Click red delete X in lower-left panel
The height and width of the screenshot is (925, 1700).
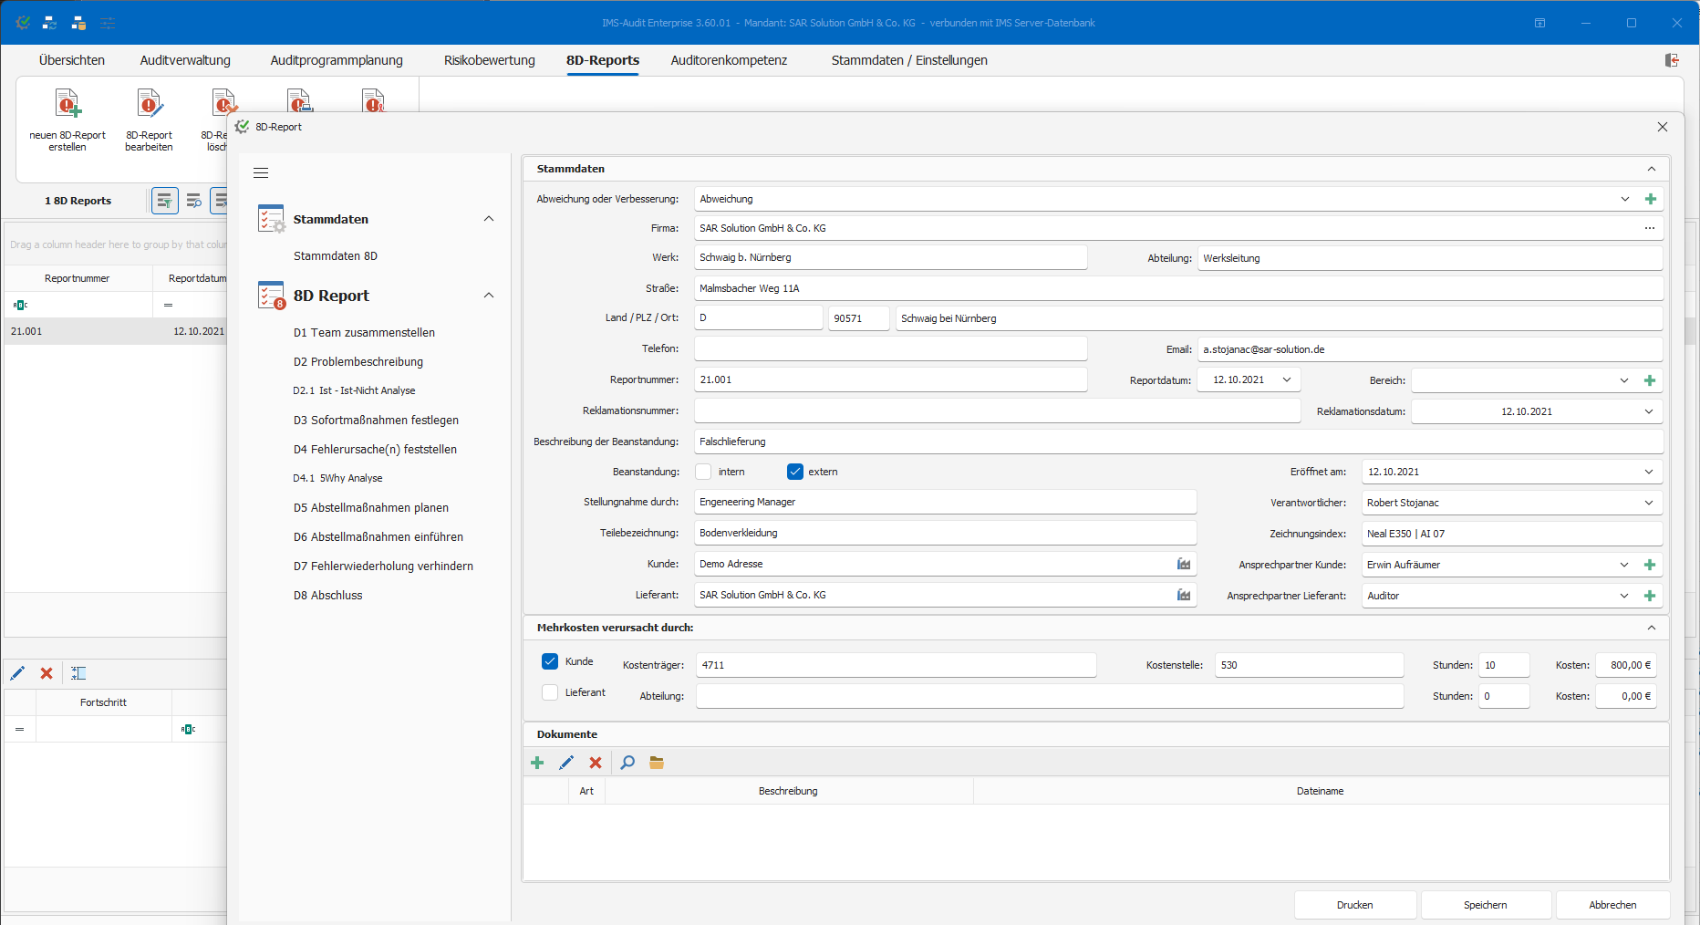coord(47,673)
